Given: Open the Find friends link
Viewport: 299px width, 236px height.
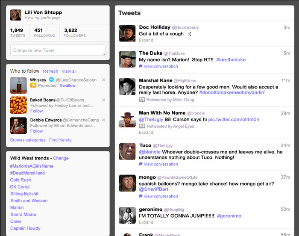Looking at the screenshot, I should click(x=60, y=140).
